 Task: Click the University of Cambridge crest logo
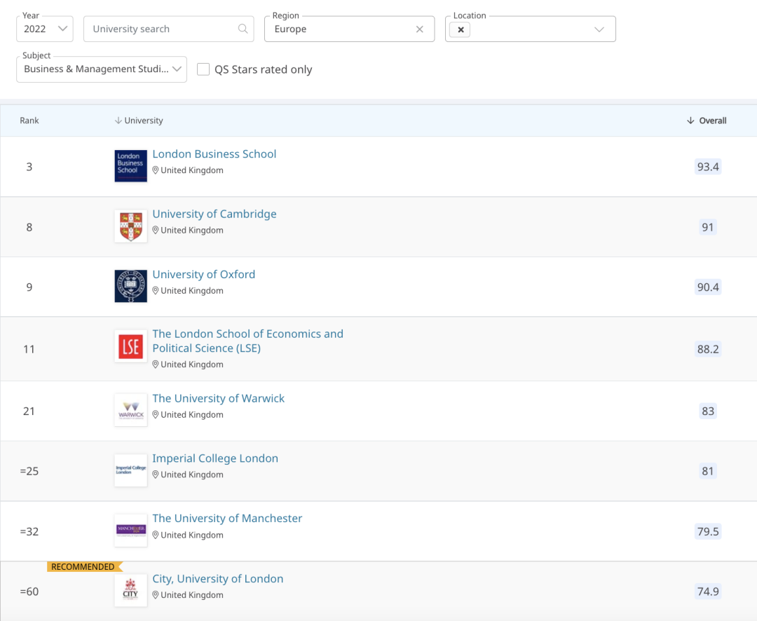[x=130, y=226]
